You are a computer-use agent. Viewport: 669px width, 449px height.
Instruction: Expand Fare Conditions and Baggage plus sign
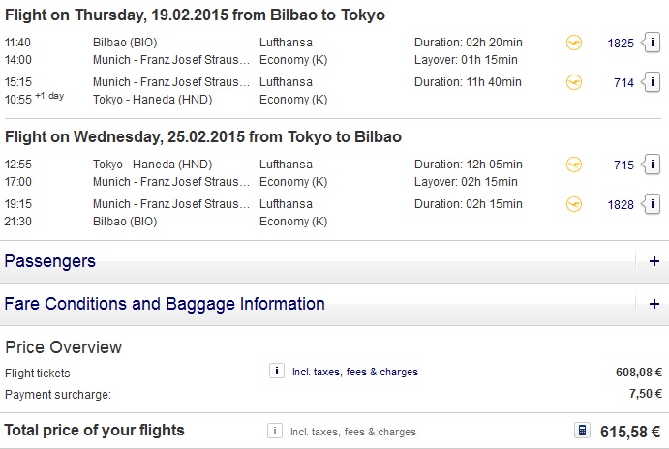pyautogui.click(x=654, y=304)
